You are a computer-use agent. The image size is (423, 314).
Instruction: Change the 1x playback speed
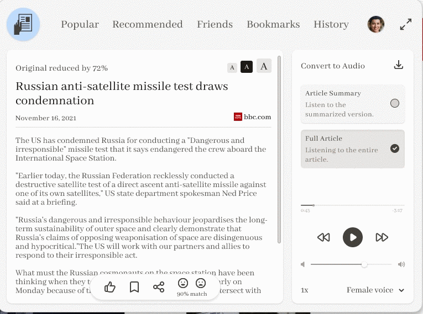click(x=305, y=290)
